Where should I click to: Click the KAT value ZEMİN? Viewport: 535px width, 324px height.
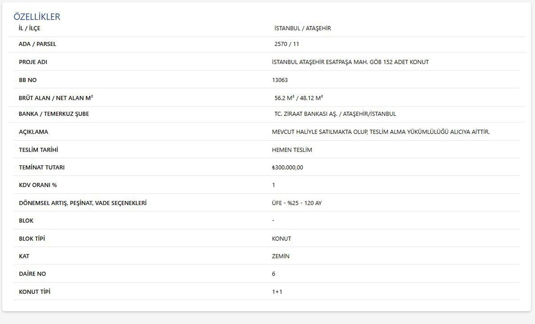(x=280, y=256)
